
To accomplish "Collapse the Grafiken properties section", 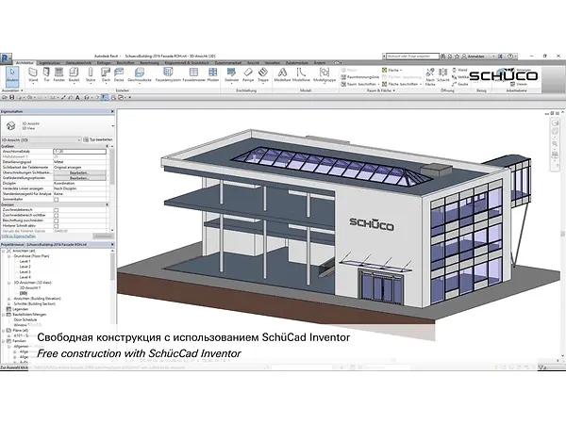I will click(x=108, y=146).
